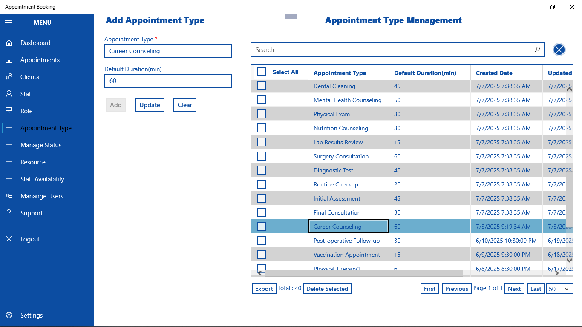
Task: Click the Delete Selected button
Action: [x=327, y=289]
